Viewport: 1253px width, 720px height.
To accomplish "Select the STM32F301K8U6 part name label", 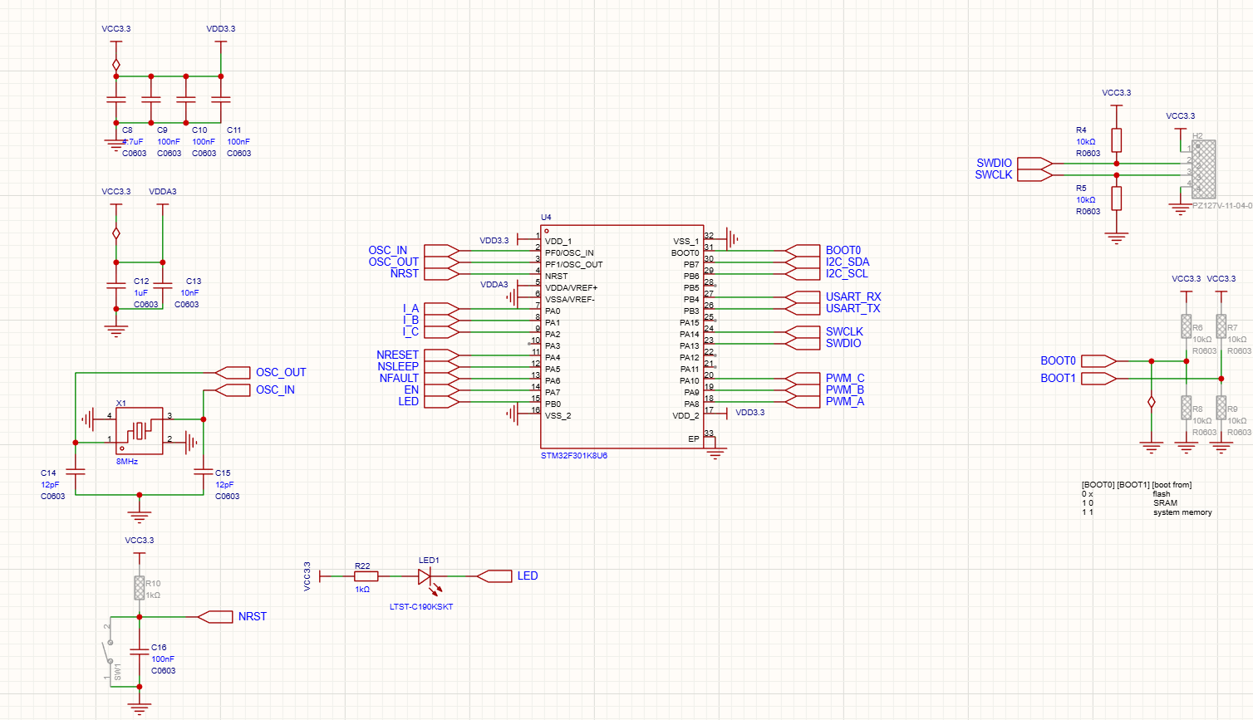I will [x=573, y=456].
